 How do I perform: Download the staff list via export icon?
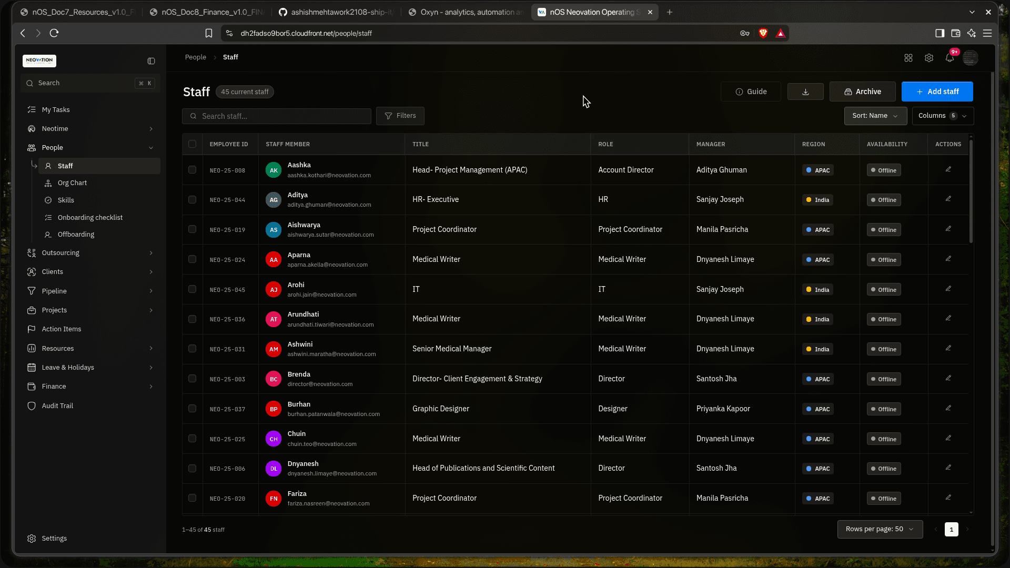click(805, 92)
